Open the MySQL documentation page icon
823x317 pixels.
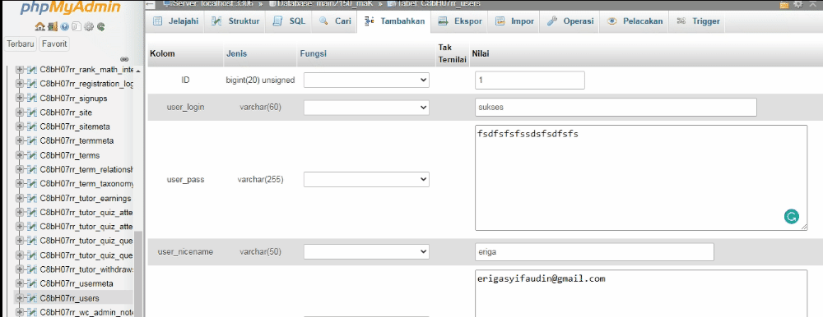pyautogui.click(x=76, y=26)
